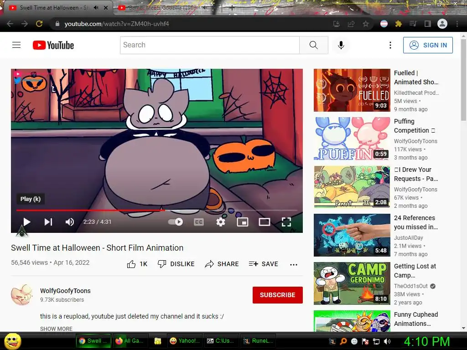Screen dimensions: 467x350
Task: Switch to theater mode
Action: point(264,222)
